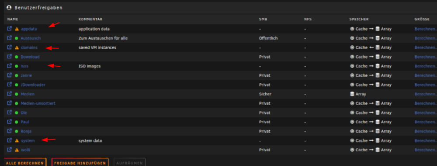The height and width of the screenshot is (166, 437).
Task: Click the Benutzerfreigaben user icon in header
Action: pyautogui.click(x=9, y=7)
